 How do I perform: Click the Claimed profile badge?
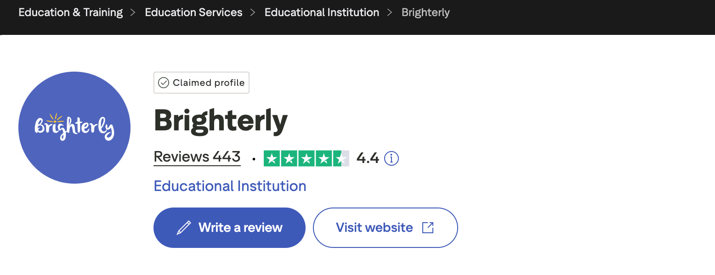pyautogui.click(x=201, y=82)
